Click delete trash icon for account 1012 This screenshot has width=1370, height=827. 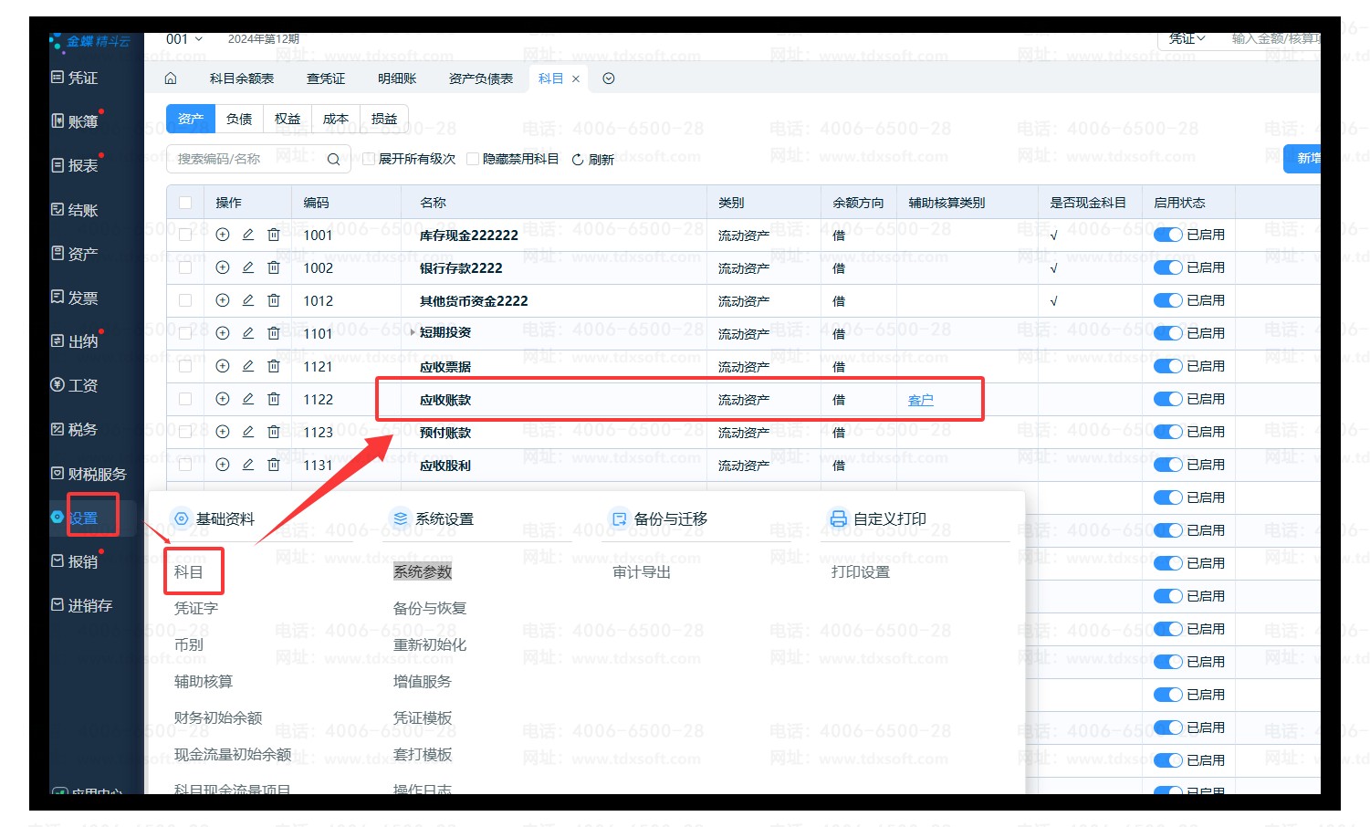tap(274, 300)
